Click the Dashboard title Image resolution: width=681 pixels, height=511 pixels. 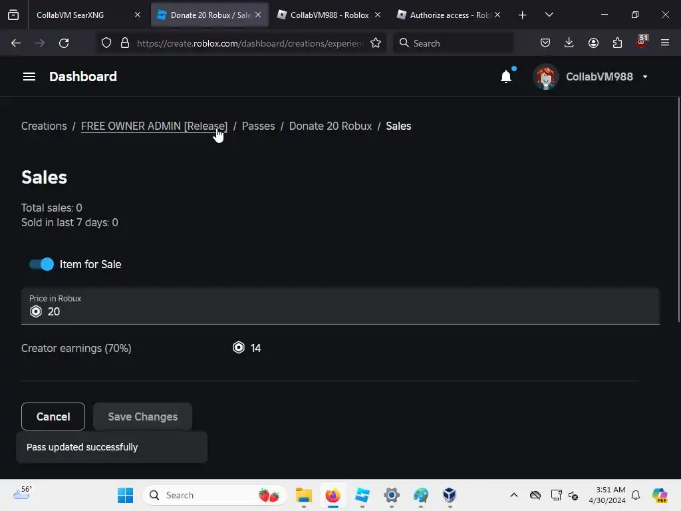tap(83, 77)
